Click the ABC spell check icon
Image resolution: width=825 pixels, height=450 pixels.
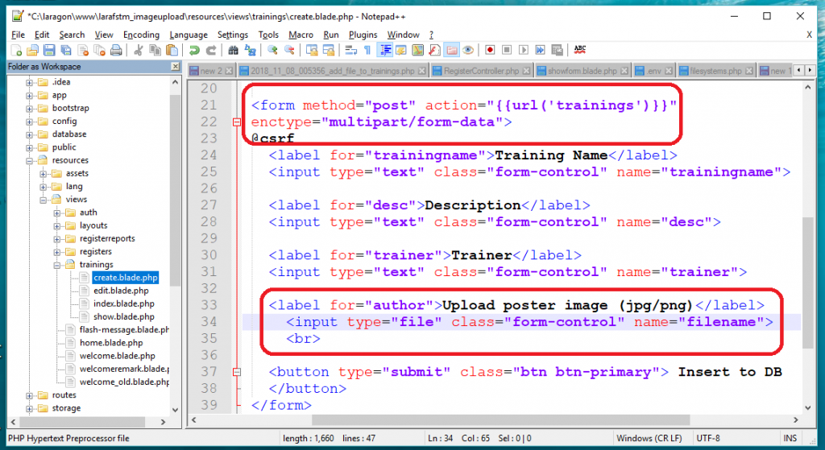579,50
